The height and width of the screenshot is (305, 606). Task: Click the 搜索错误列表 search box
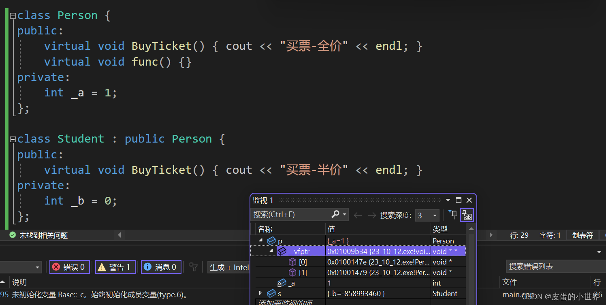pyautogui.click(x=556, y=267)
